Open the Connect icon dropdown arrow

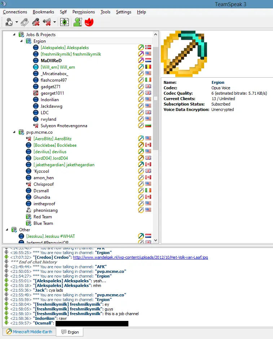click(17, 22)
